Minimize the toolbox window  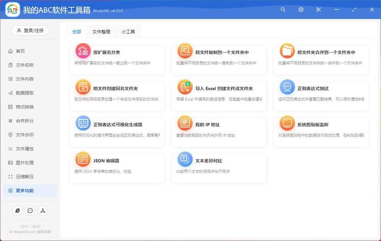tap(336, 10)
